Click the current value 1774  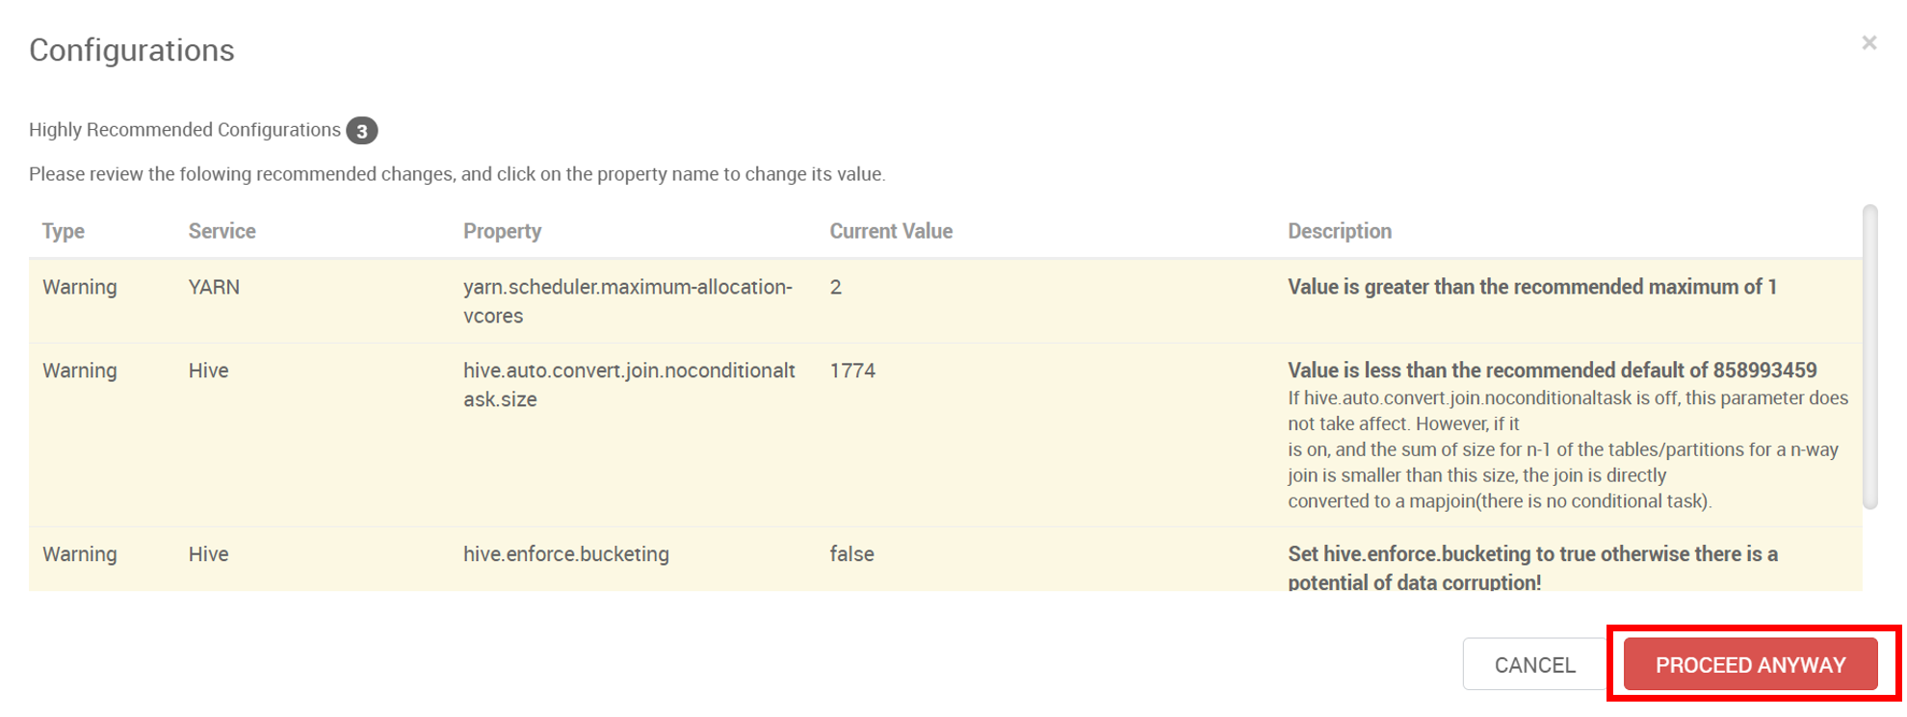click(852, 371)
